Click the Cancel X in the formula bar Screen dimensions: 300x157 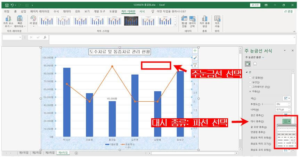(31, 37)
